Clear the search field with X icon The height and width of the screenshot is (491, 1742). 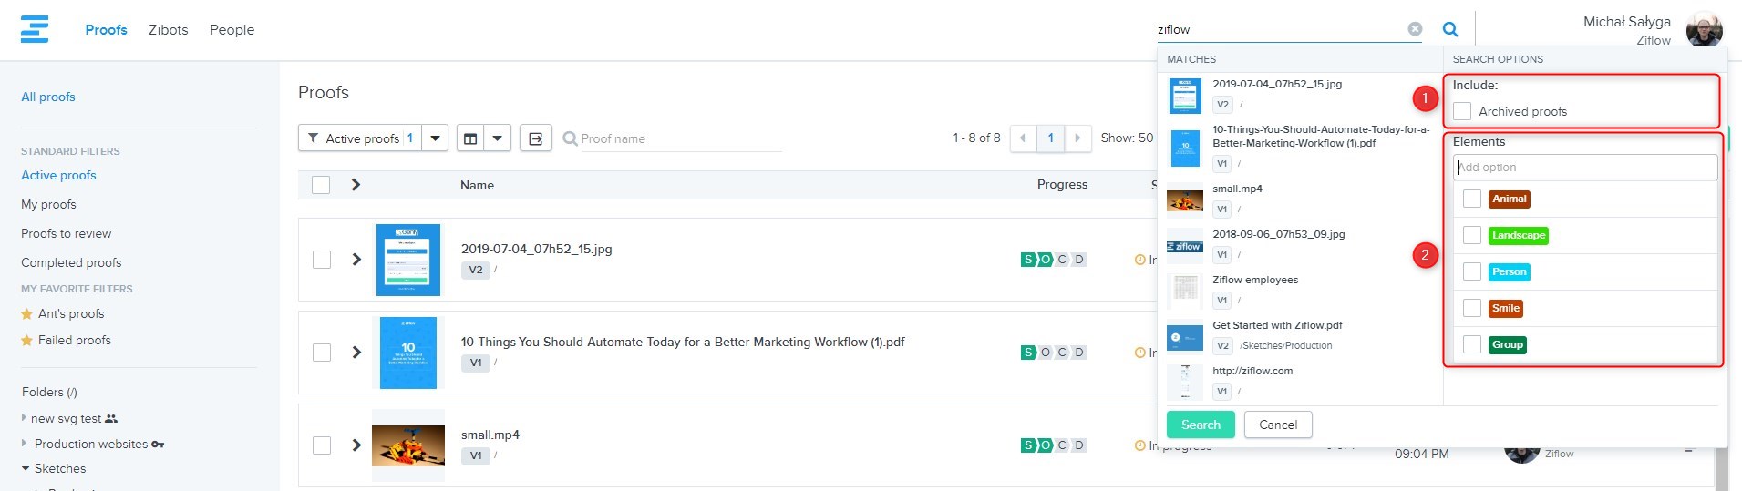tap(1415, 29)
